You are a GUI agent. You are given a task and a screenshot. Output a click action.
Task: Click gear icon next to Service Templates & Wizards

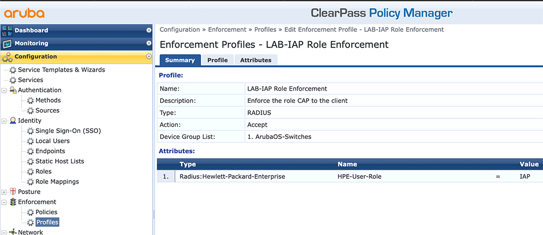tap(13, 70)
